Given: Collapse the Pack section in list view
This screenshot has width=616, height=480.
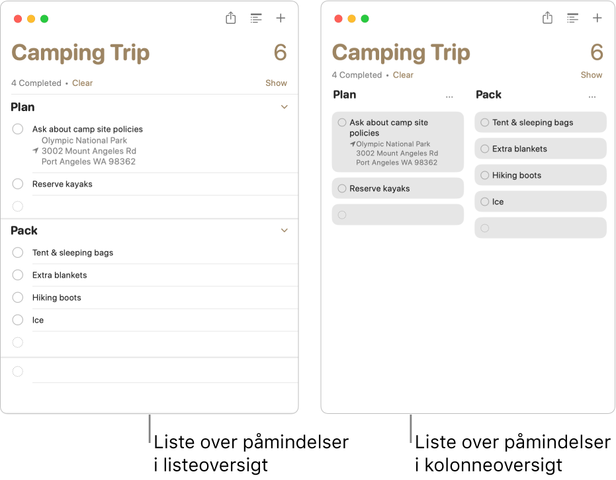Looking at the screenshot, I should pyautogui.click(x=285, y=231).
